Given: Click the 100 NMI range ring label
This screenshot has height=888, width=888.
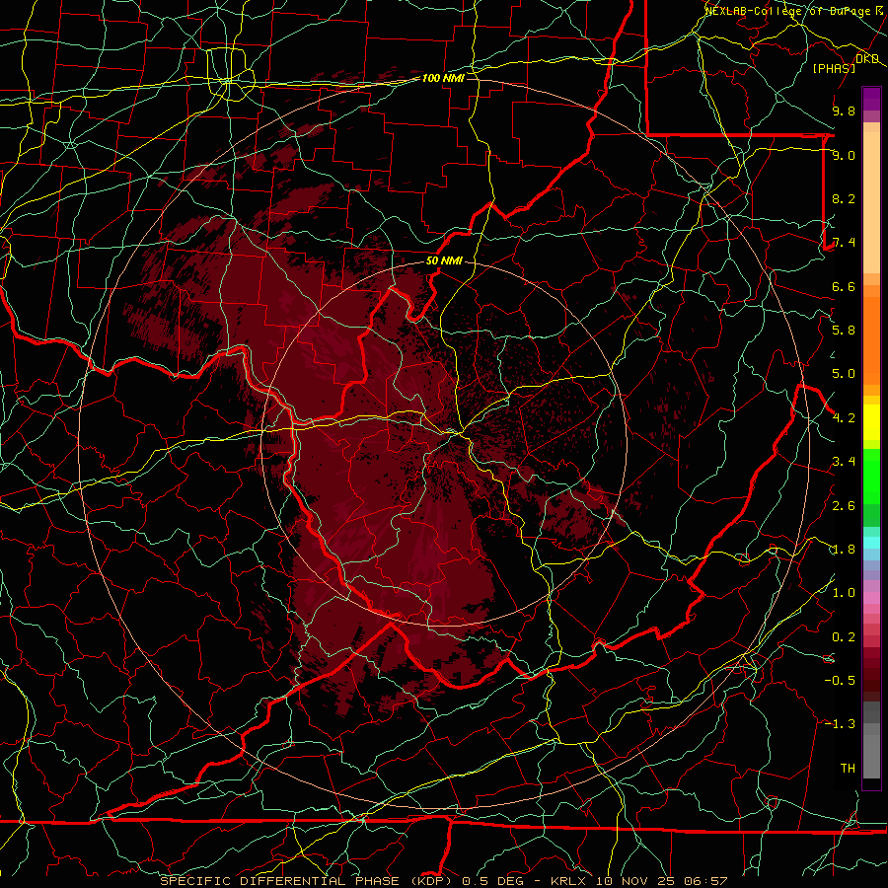Looking at the screenshot, I should tap(443, 78).
